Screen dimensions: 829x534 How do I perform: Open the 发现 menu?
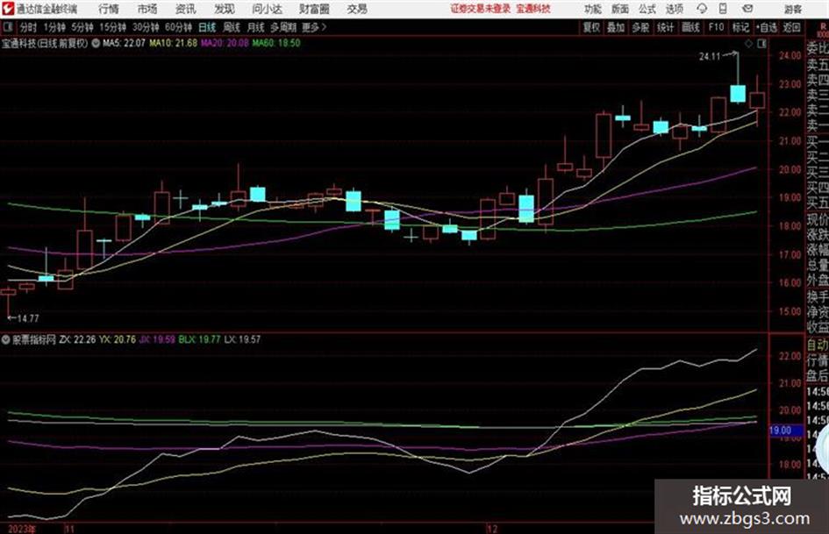[x=224, y=9]
